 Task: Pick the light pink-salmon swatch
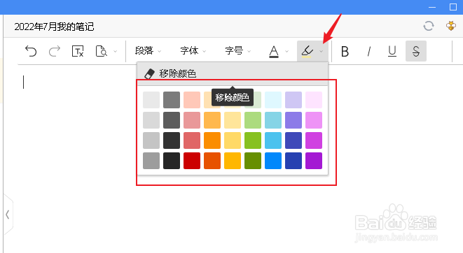tap(192, 100)
